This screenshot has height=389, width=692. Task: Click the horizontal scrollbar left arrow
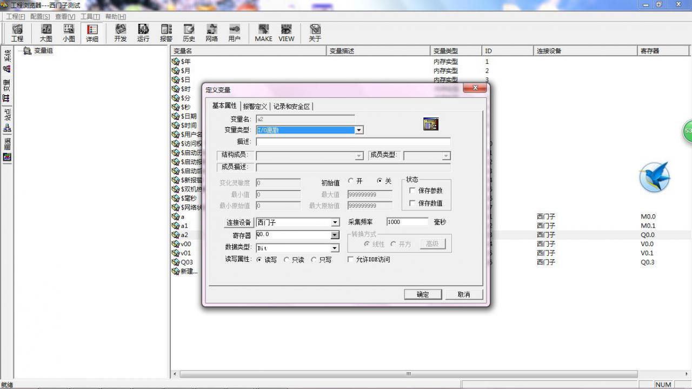click(x=175, y=374)
